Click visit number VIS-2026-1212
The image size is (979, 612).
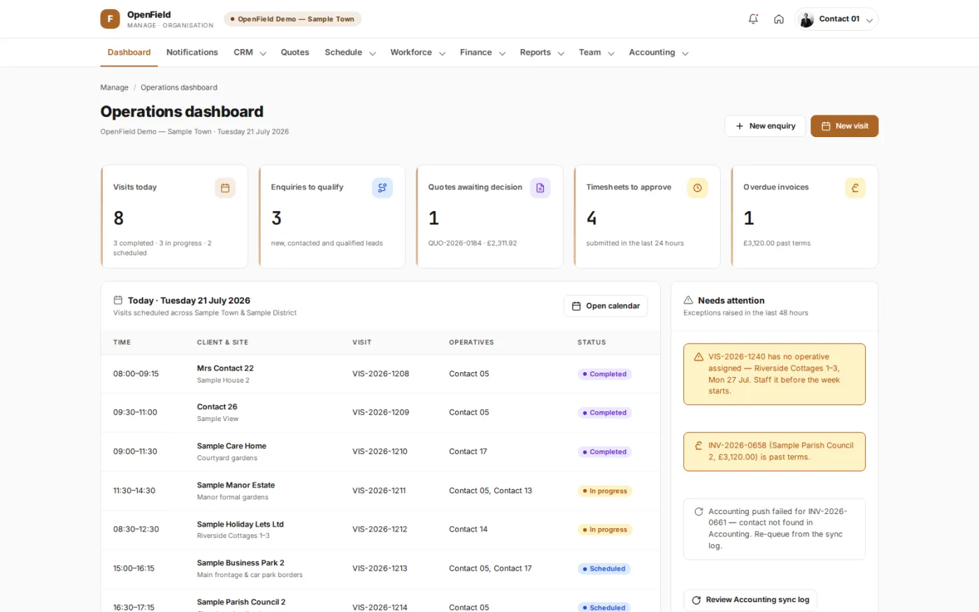pos(380,529)
